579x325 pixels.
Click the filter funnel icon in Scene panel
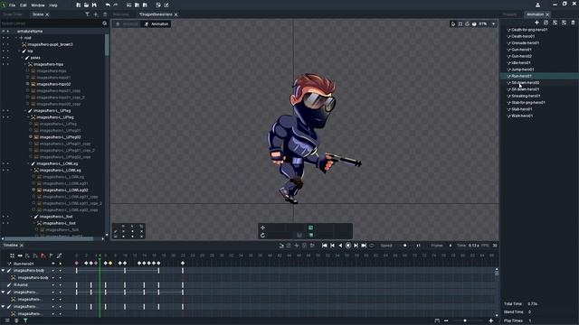tap(87, 14)
